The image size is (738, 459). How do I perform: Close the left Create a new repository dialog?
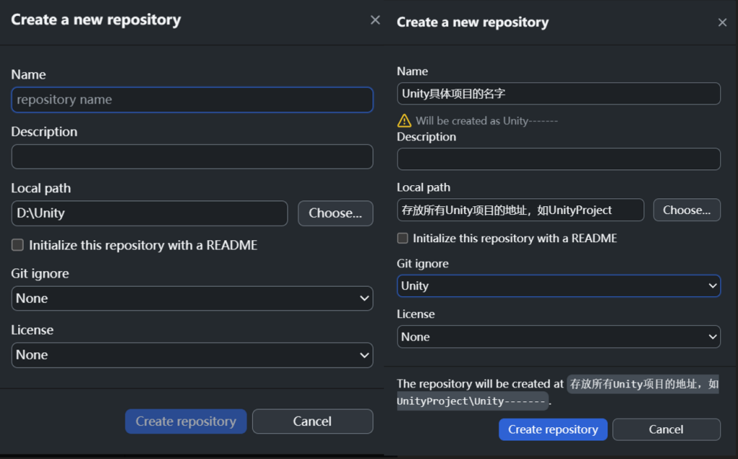(x=375, y=20)
